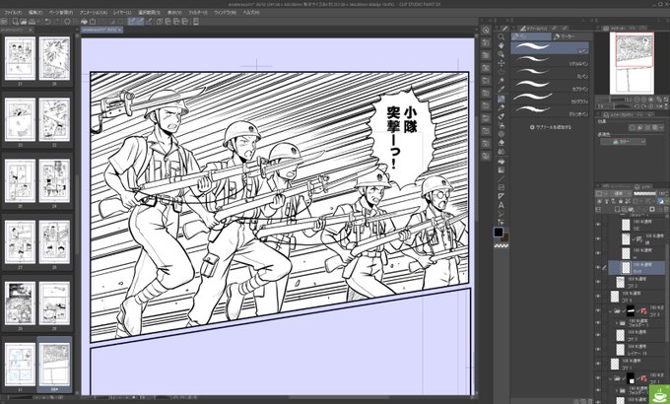Switch to the ペン sub tool group tab
Viewport: 670px width, 404px height.
[x=531, y=36]
